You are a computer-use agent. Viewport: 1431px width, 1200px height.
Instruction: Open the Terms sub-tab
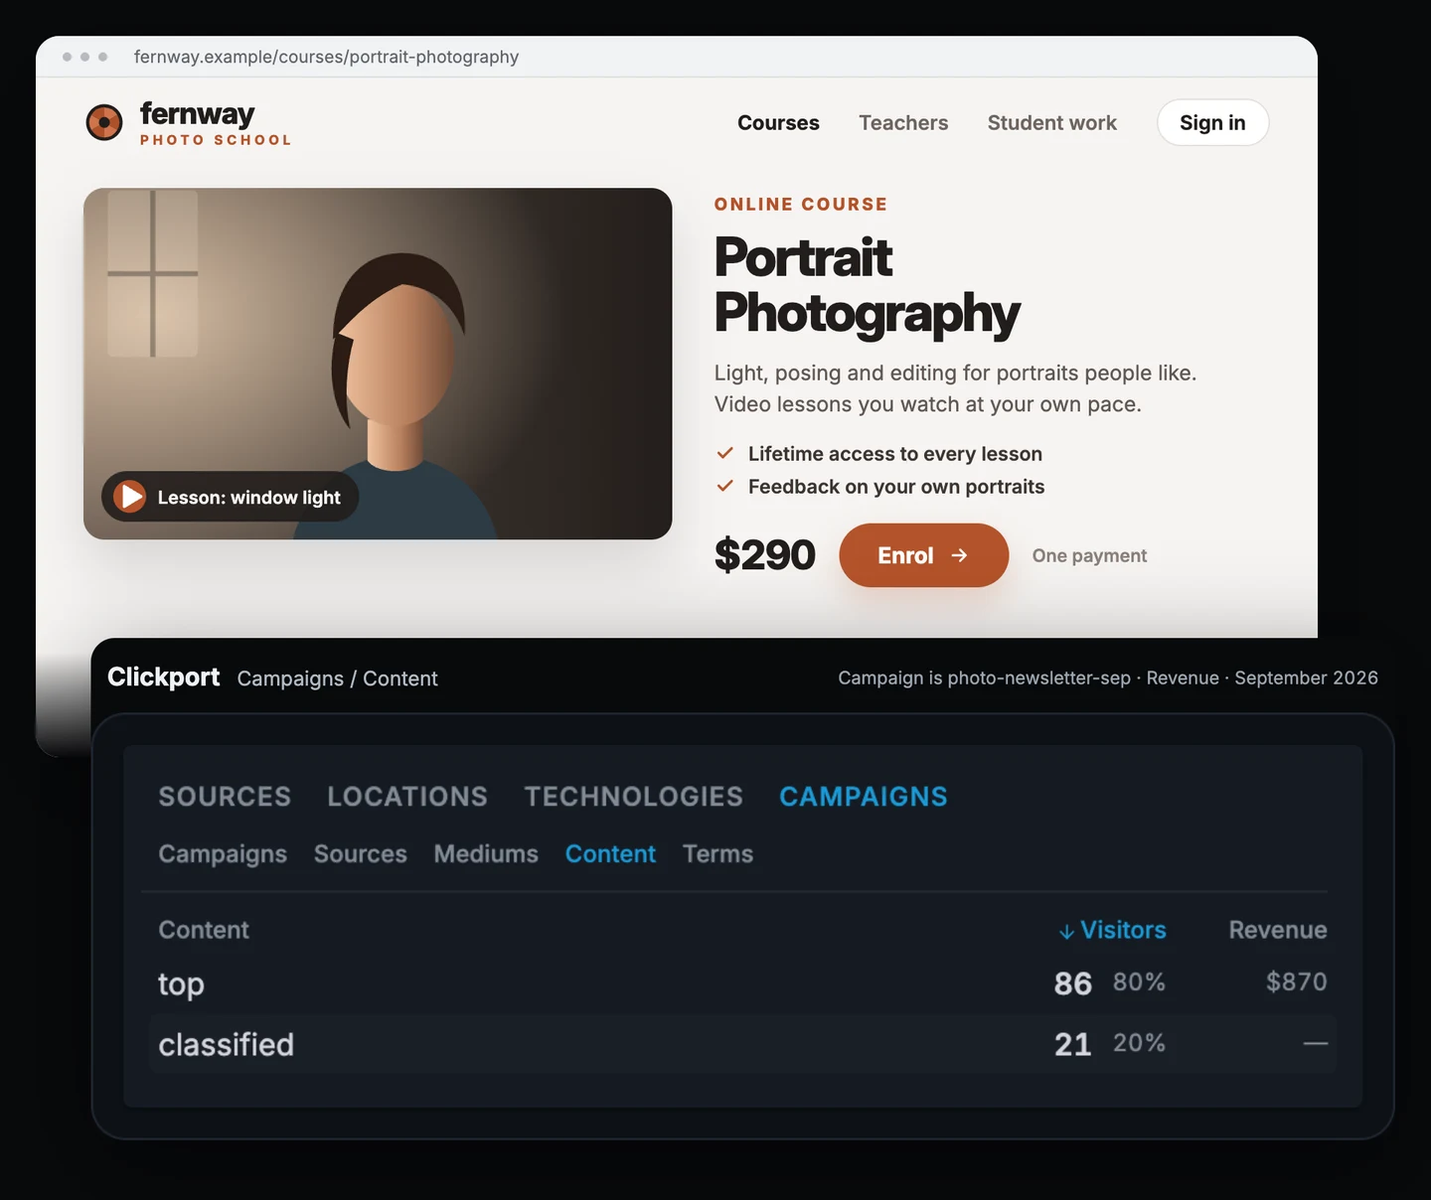(717, 854)
